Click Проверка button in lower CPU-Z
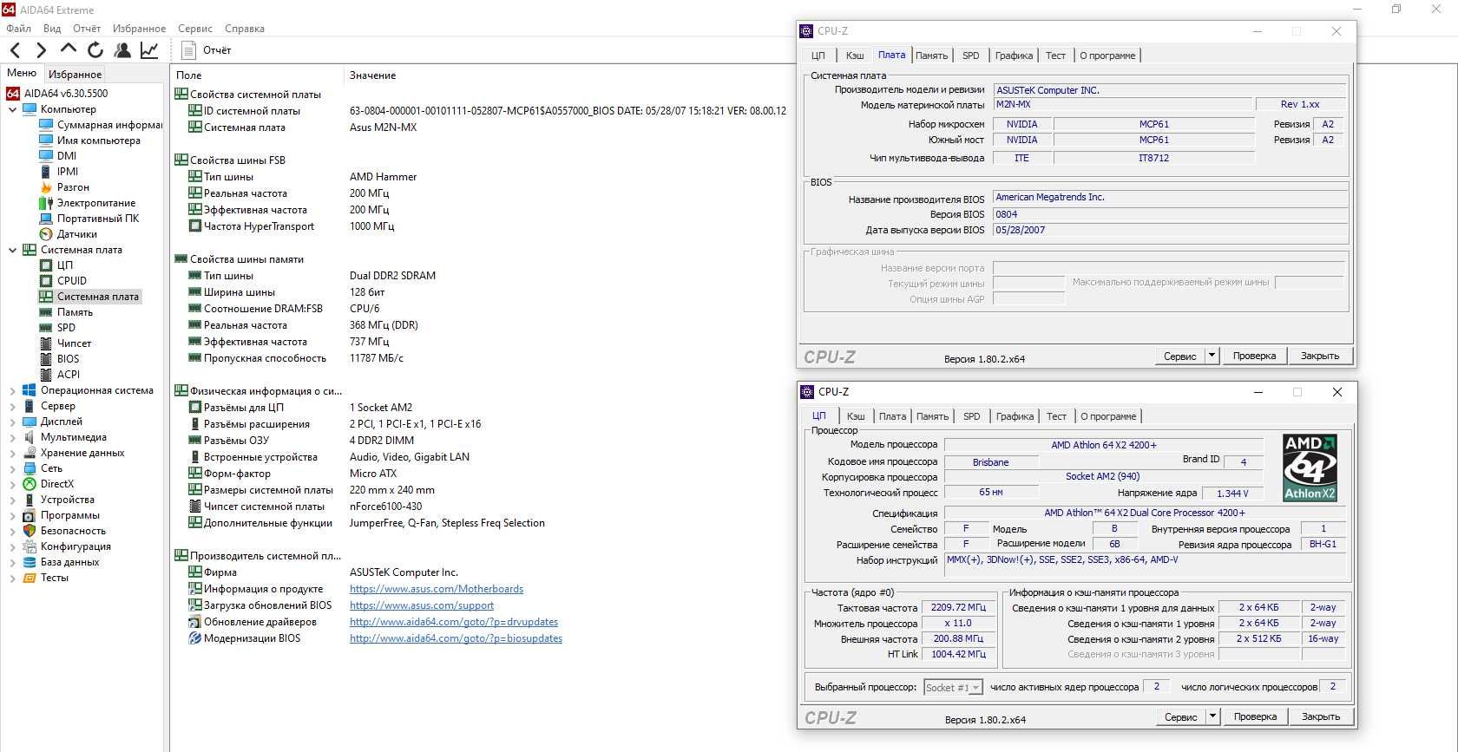This screenshot has width=1458, height=752. pyautogui.click(x=1255, y=716)
